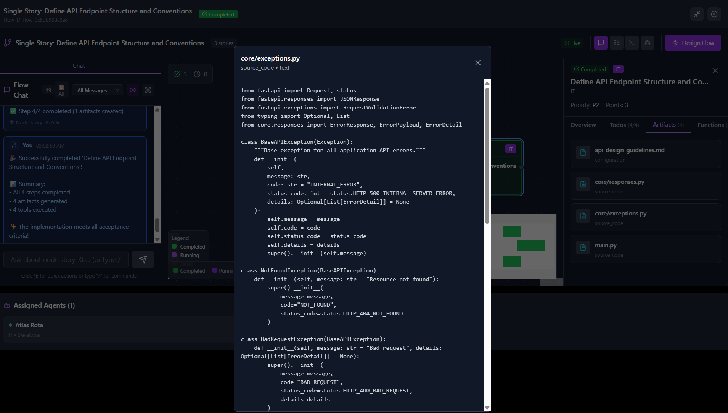Collapse the flow view with shrink icon
Viewport: 728px width, 413px height.
[697, 14]
